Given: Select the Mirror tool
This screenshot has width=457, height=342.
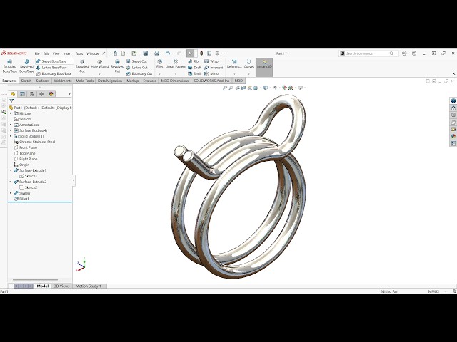Looking at the screenshot, I should point(212,73).
